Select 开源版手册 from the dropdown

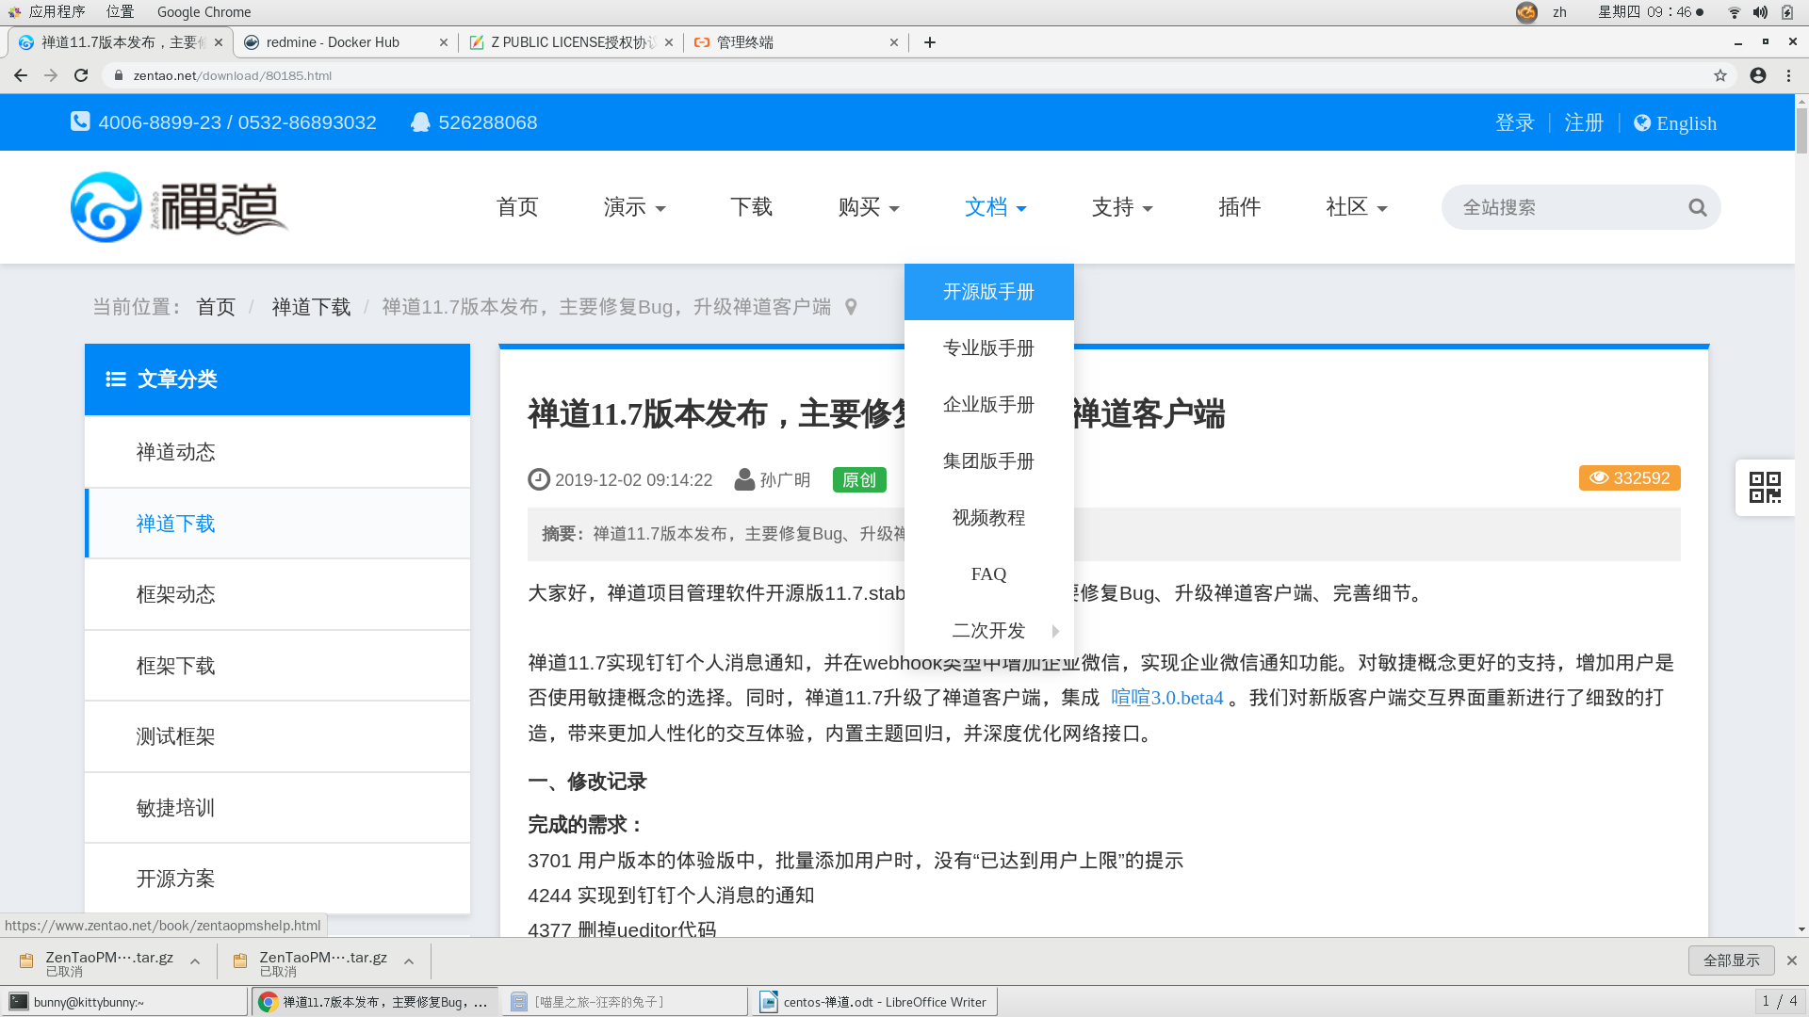point(988,292)
